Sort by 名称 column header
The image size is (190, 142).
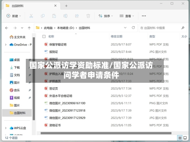[51, 36]
